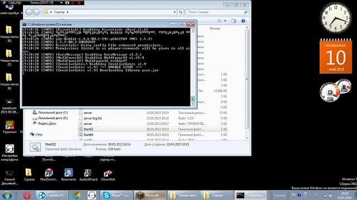Select the bandicam video file on the desktop
This screenshot has height=200, width=357.
point(9,106)
